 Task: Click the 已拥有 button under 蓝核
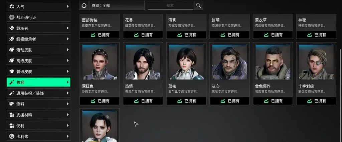pyautogui.click(x=186, y=101)
